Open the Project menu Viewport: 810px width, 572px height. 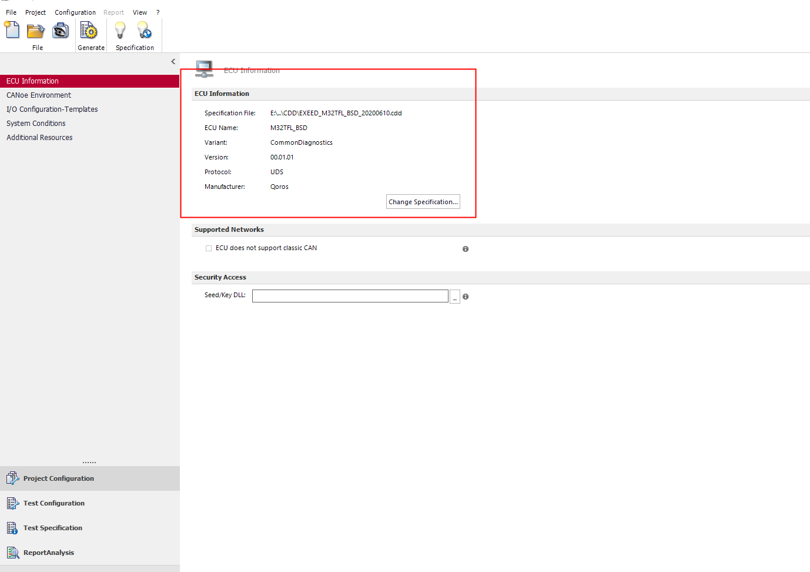click(x=35, y=12)
